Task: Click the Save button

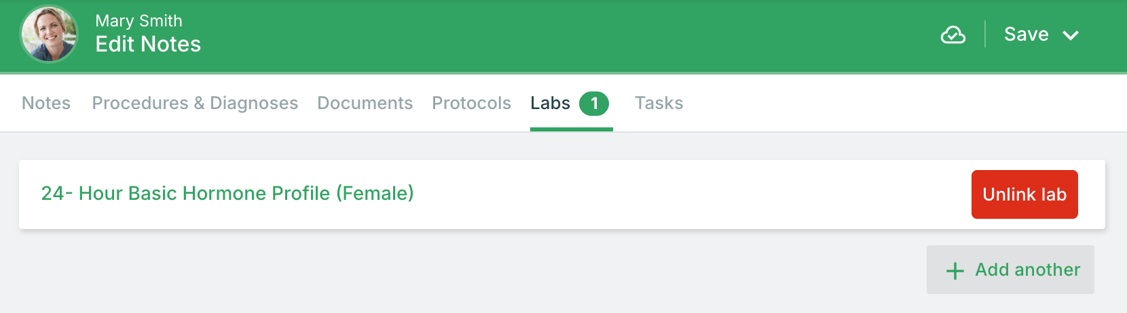Action: [x=1027, y=35]
